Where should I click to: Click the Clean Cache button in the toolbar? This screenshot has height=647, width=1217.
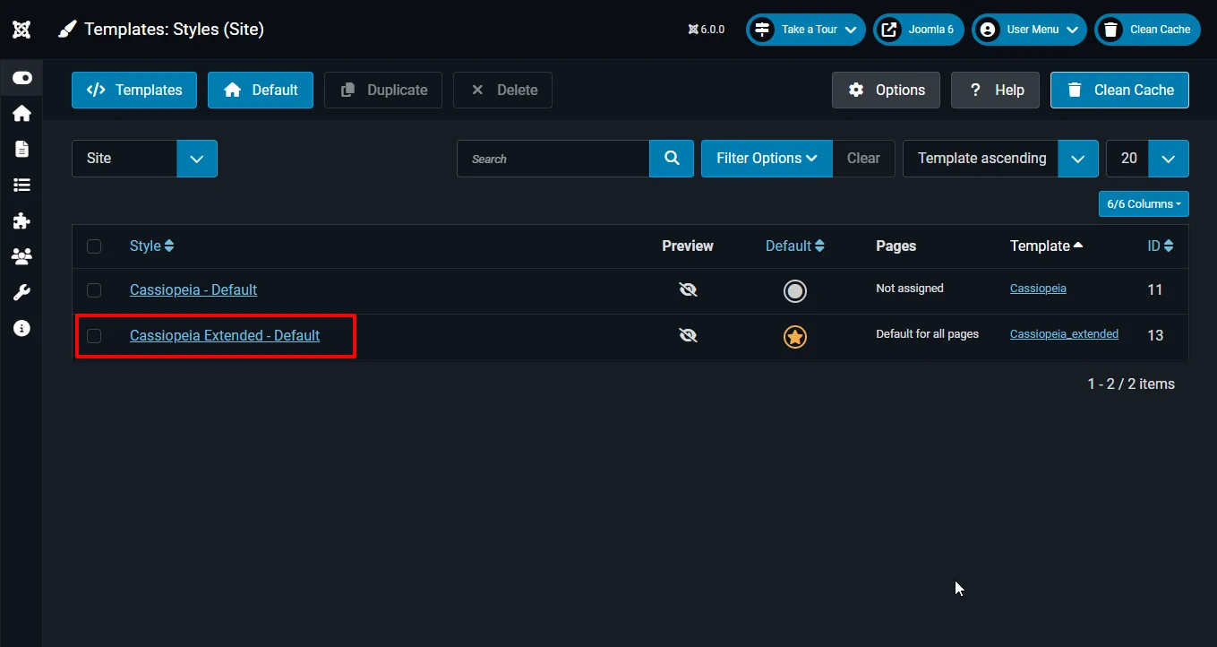(x=1119, y=90)
